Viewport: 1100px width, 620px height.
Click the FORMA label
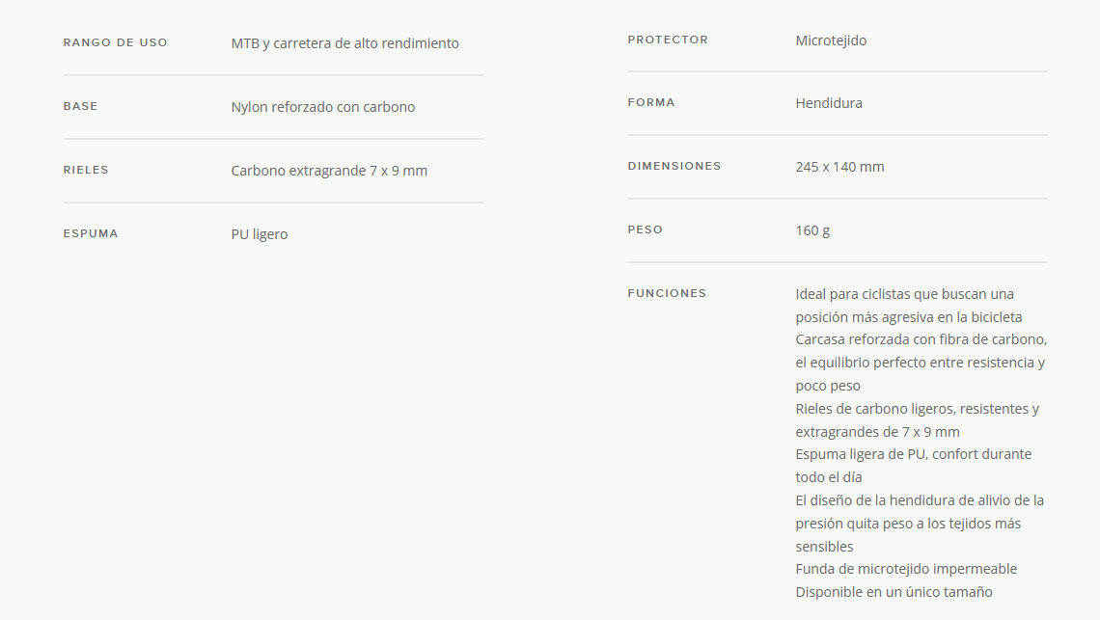point(651,102)
